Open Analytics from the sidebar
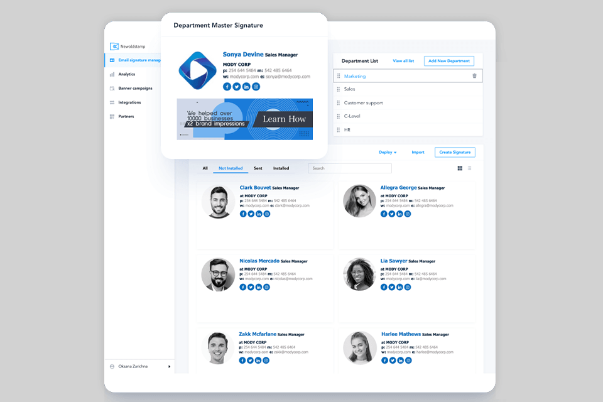603x402 pixels. [126, 73]
